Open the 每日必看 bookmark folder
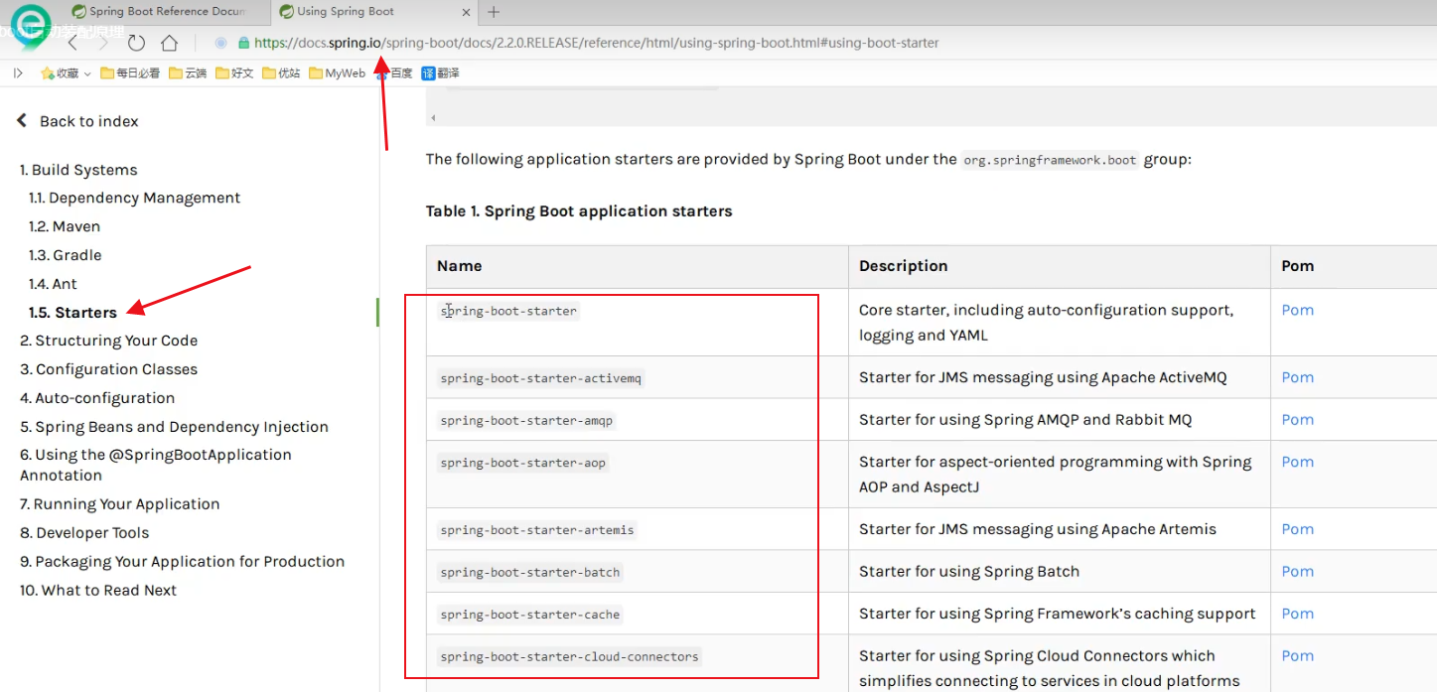 (130, 72)
